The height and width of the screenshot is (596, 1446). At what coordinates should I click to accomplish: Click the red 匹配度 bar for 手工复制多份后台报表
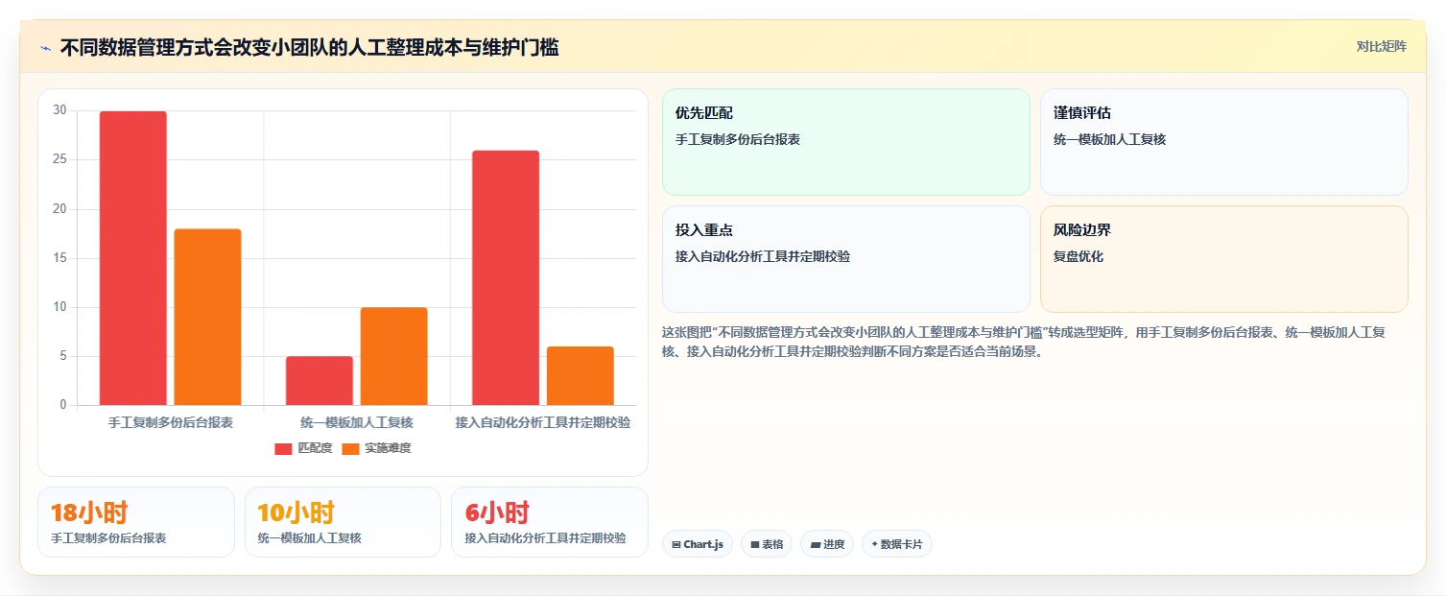point(133,258)
